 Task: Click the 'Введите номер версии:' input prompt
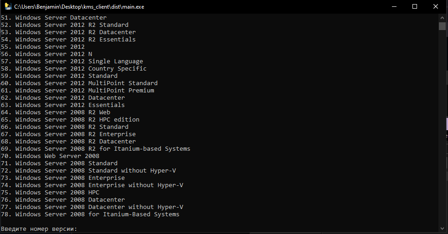pyautogui.click(x=39, y=229)
